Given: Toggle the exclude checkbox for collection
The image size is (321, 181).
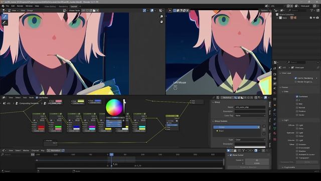Looking at the screenshot, I should click(x=311, y=18).
